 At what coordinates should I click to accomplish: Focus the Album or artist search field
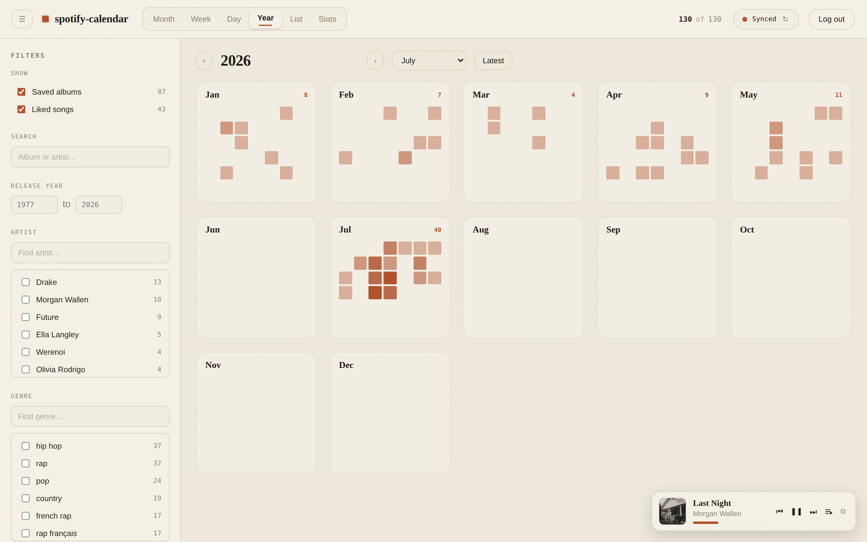(90, 157)
